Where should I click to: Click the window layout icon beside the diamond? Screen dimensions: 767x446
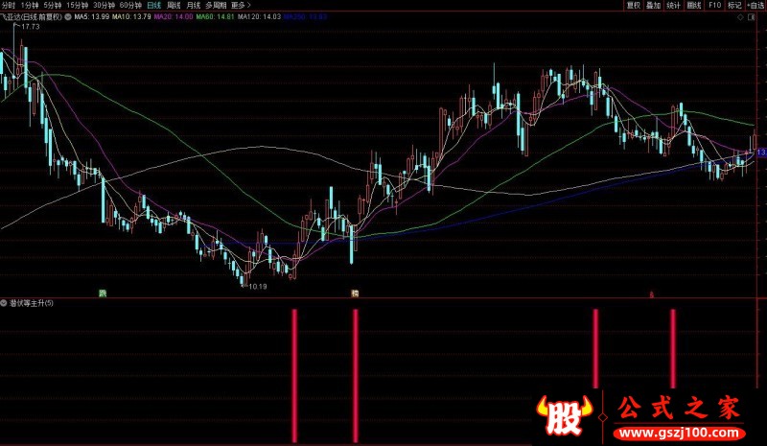[752, 17]
